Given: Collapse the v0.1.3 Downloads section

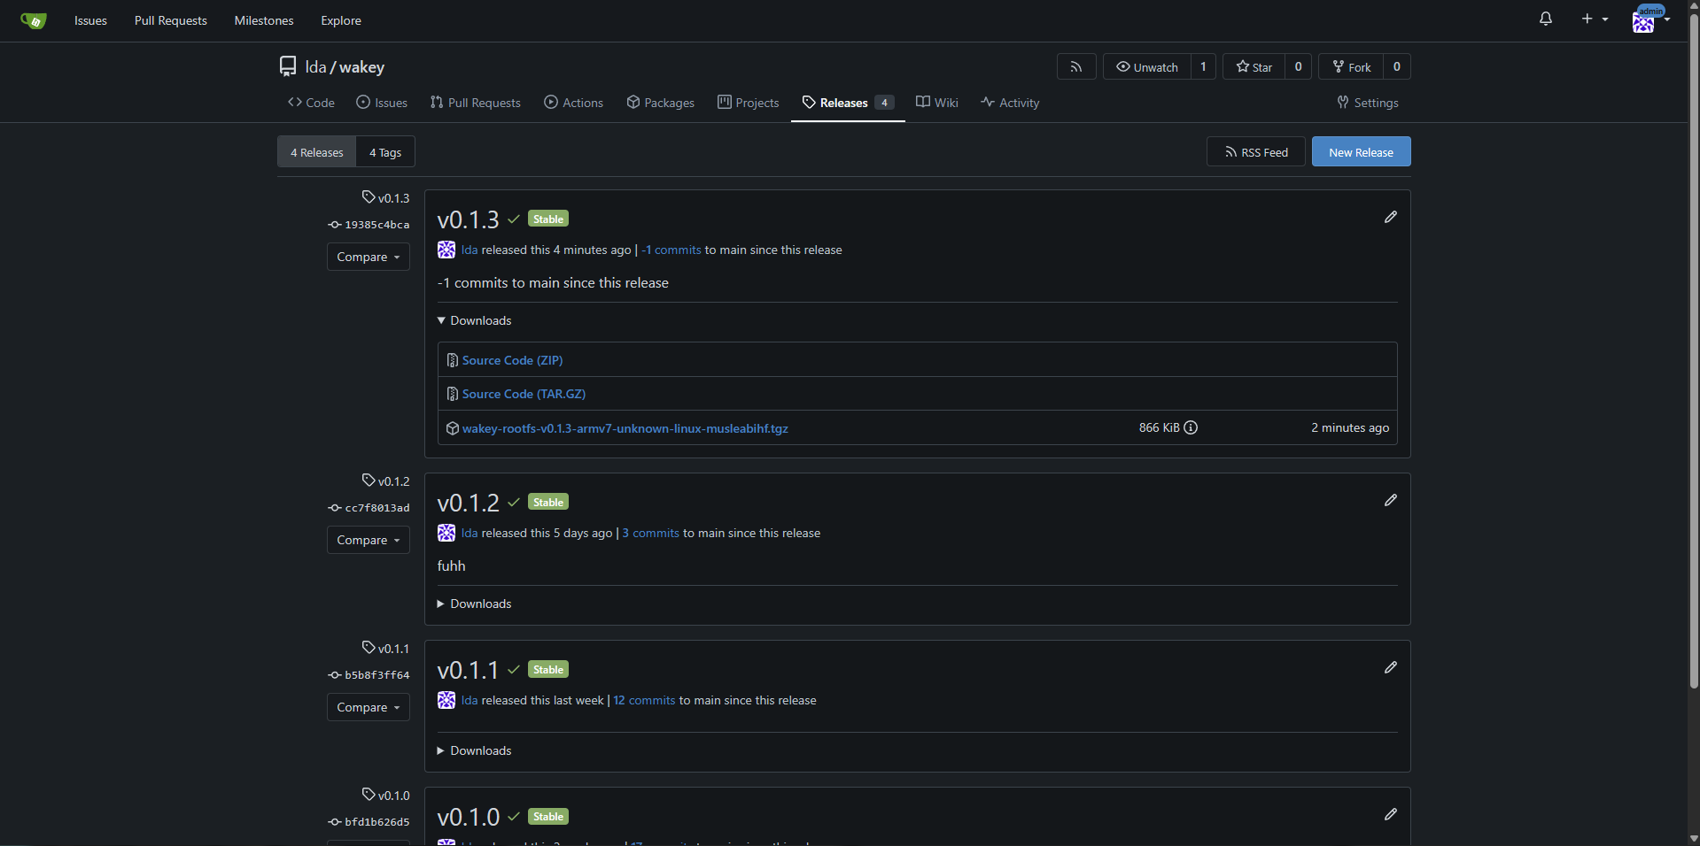Looking at the screenshot, I should [474, 320].
